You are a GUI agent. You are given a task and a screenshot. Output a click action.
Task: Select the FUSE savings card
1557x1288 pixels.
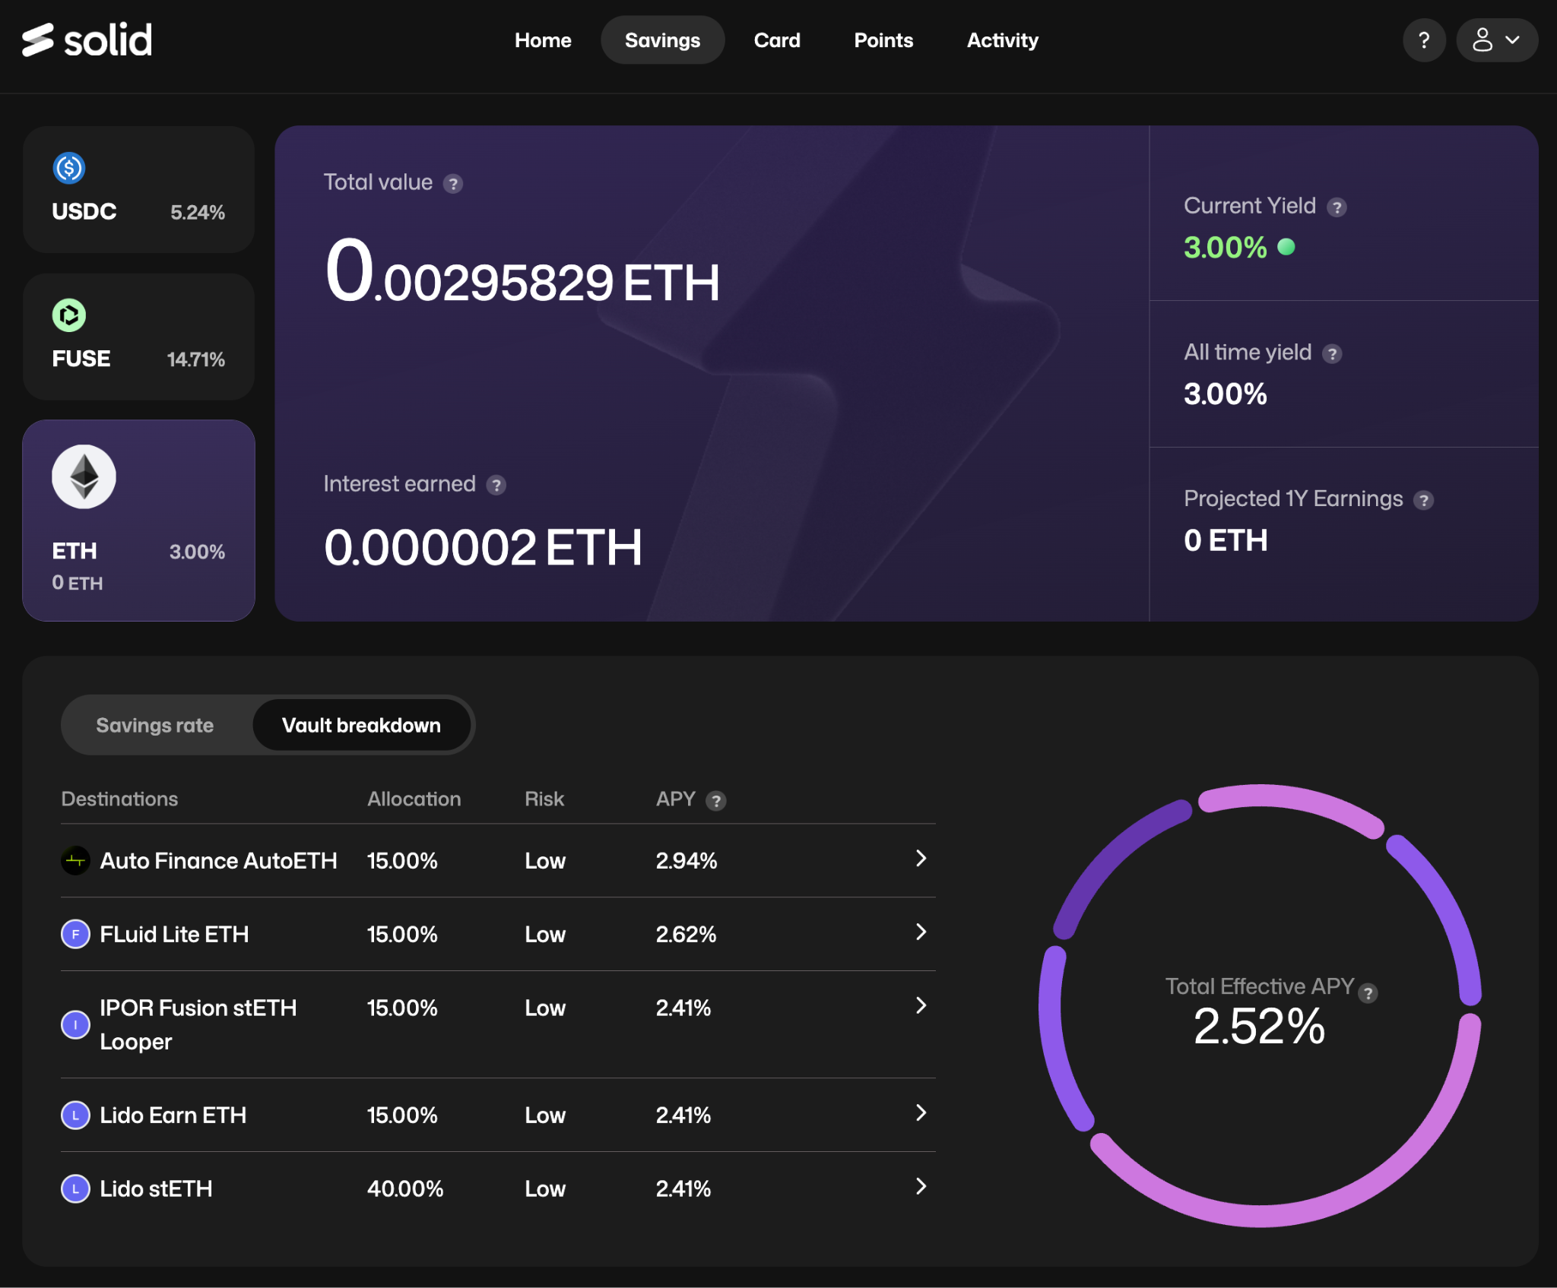(138, 337)
